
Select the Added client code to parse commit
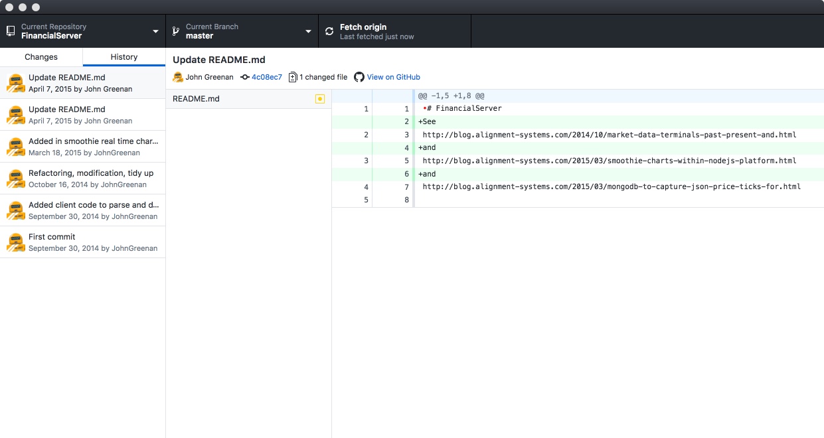pos(82,210)
